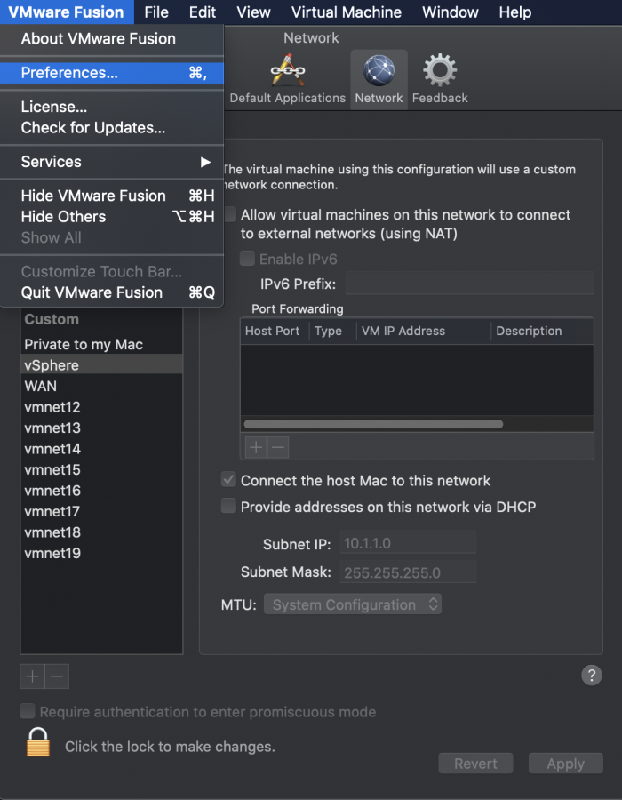622x800 pixels.
Task: Open the Window menu
Action: 451,12
